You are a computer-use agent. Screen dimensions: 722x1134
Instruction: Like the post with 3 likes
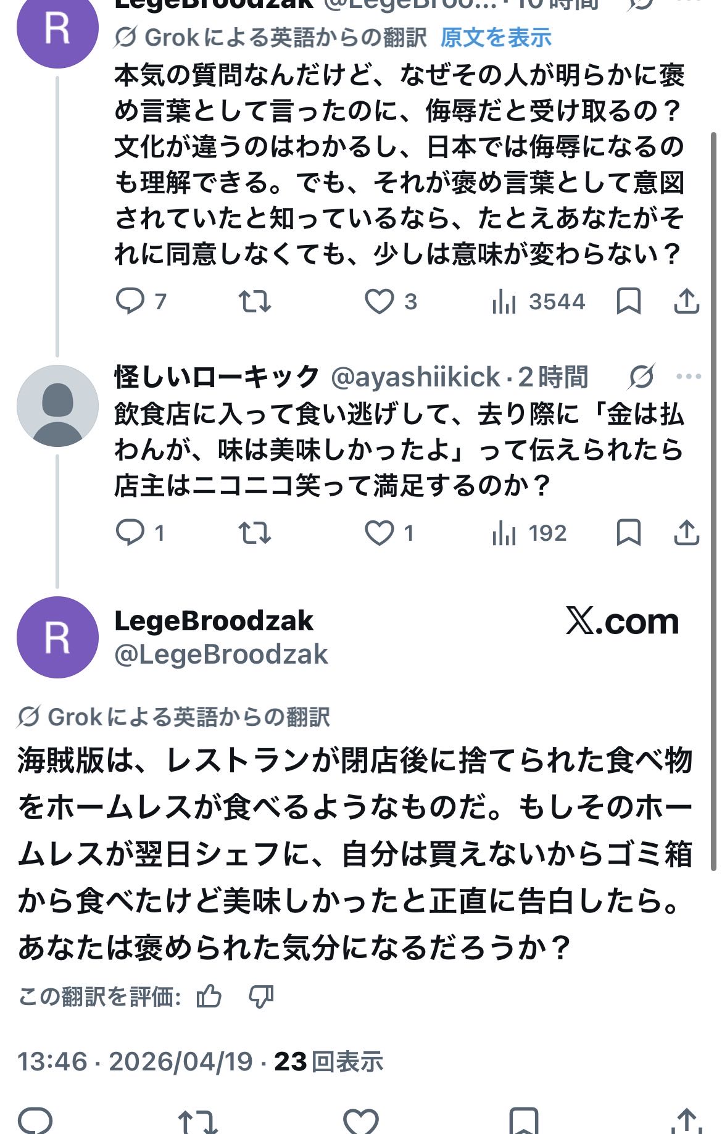[x=379, y=301]
